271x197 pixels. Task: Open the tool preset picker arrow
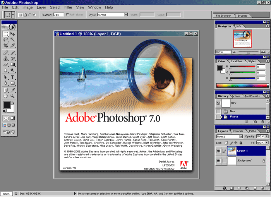[x=13, y=15]
